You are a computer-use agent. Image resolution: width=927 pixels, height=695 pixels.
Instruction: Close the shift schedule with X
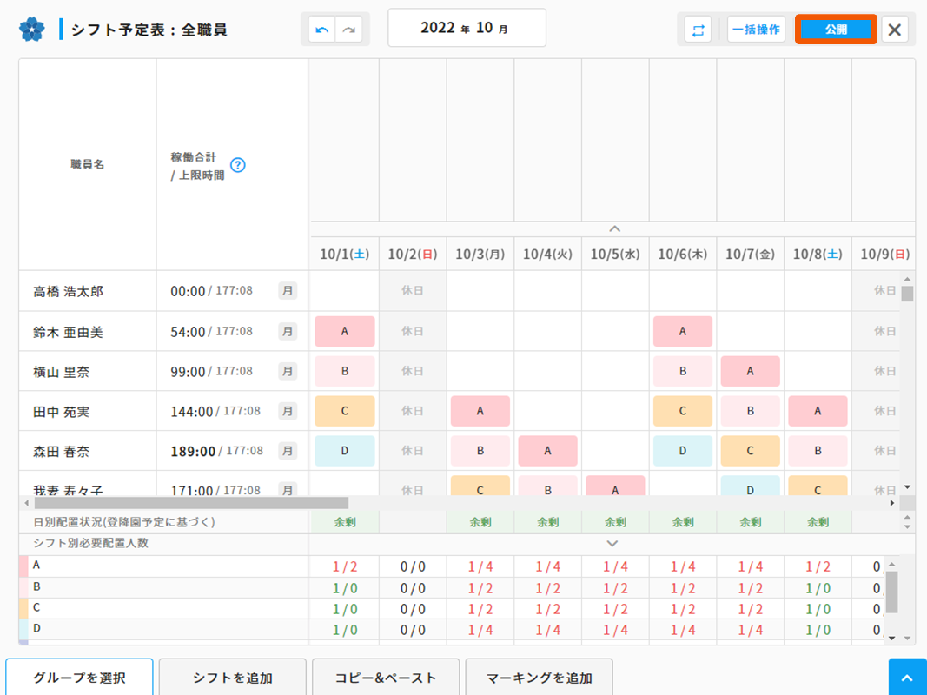pos(894,30)
